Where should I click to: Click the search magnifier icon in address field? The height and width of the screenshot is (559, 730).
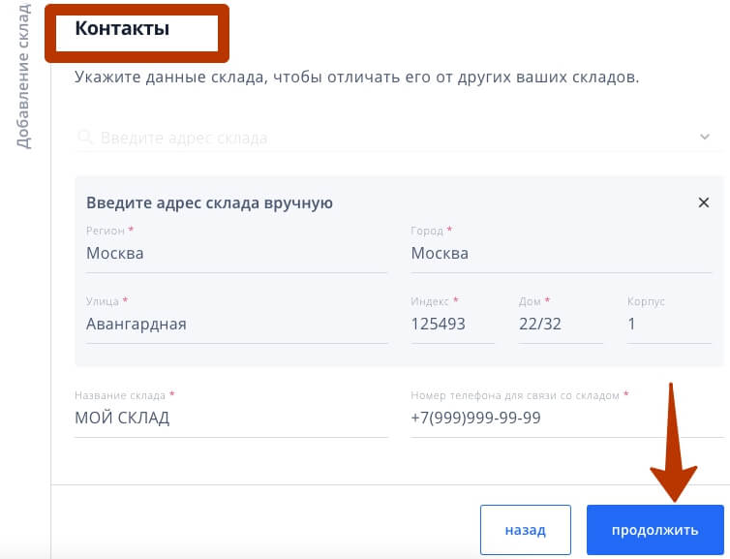[x=85, y=138]
